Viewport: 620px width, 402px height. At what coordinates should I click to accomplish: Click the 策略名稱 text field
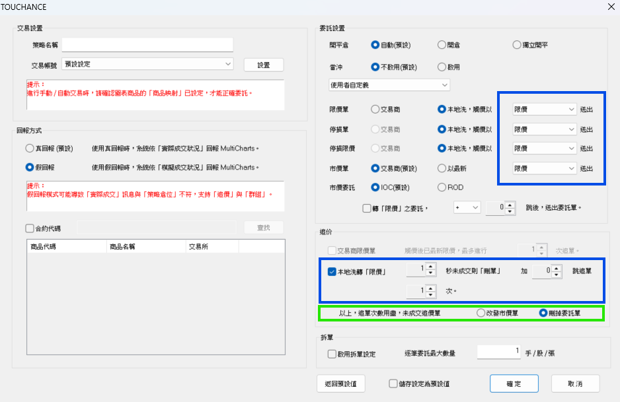[x=147, y=44]
